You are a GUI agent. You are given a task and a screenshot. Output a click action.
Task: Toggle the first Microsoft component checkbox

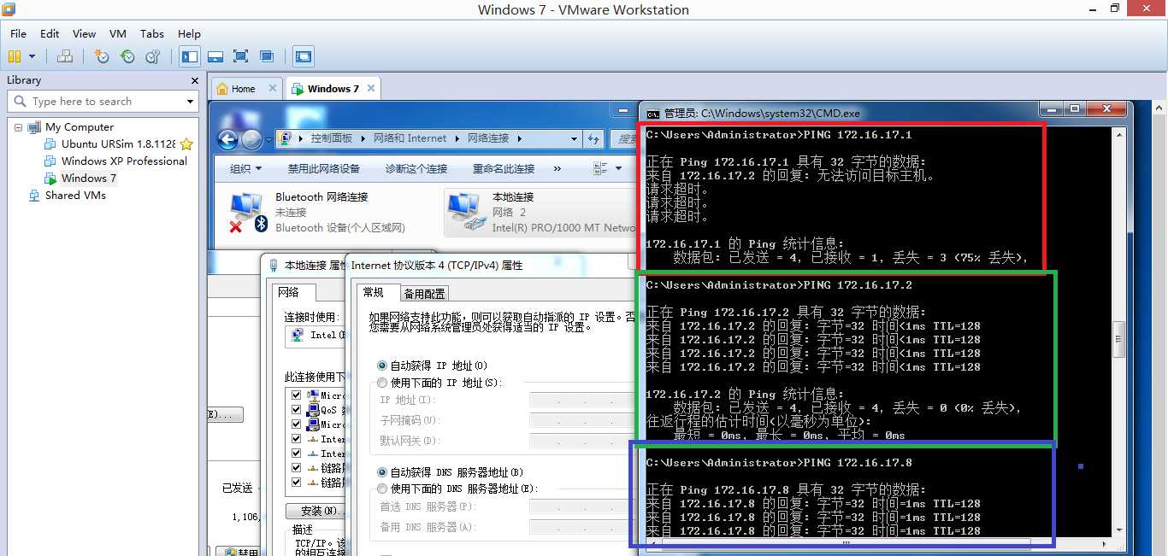coord(296,395)
